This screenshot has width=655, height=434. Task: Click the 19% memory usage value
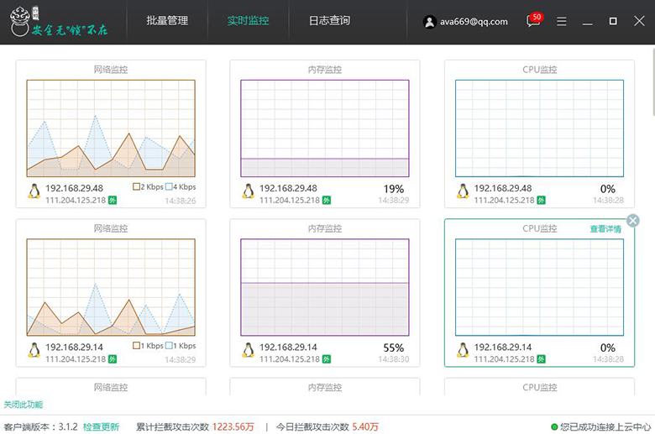394,189
